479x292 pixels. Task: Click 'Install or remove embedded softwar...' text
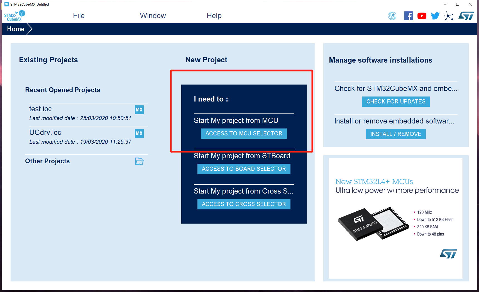click(x=394, y=121)
